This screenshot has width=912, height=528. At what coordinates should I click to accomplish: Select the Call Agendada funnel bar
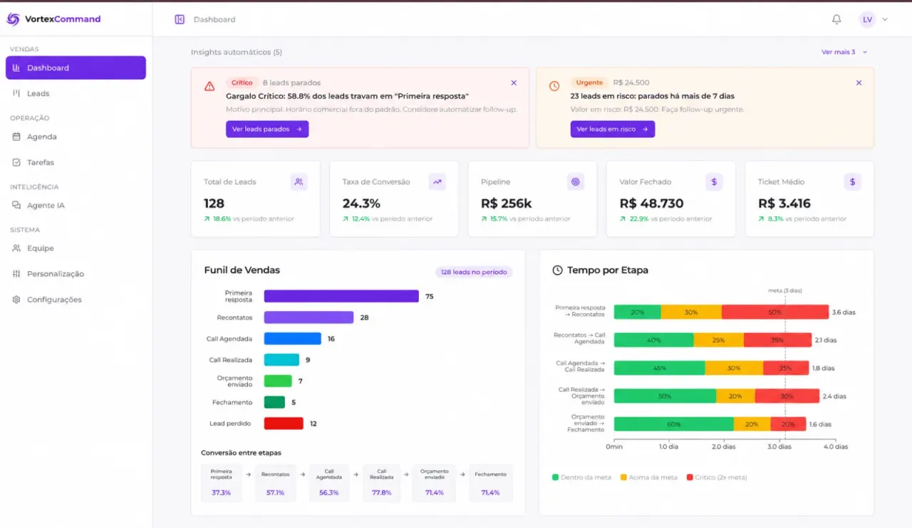[293, 339]
